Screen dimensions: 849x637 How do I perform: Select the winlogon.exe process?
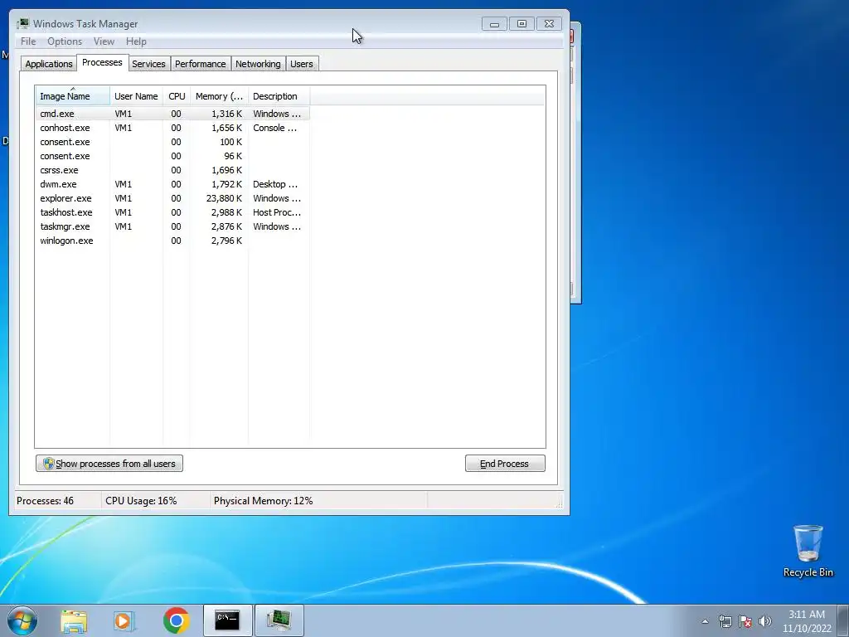[x=172, y=241]
